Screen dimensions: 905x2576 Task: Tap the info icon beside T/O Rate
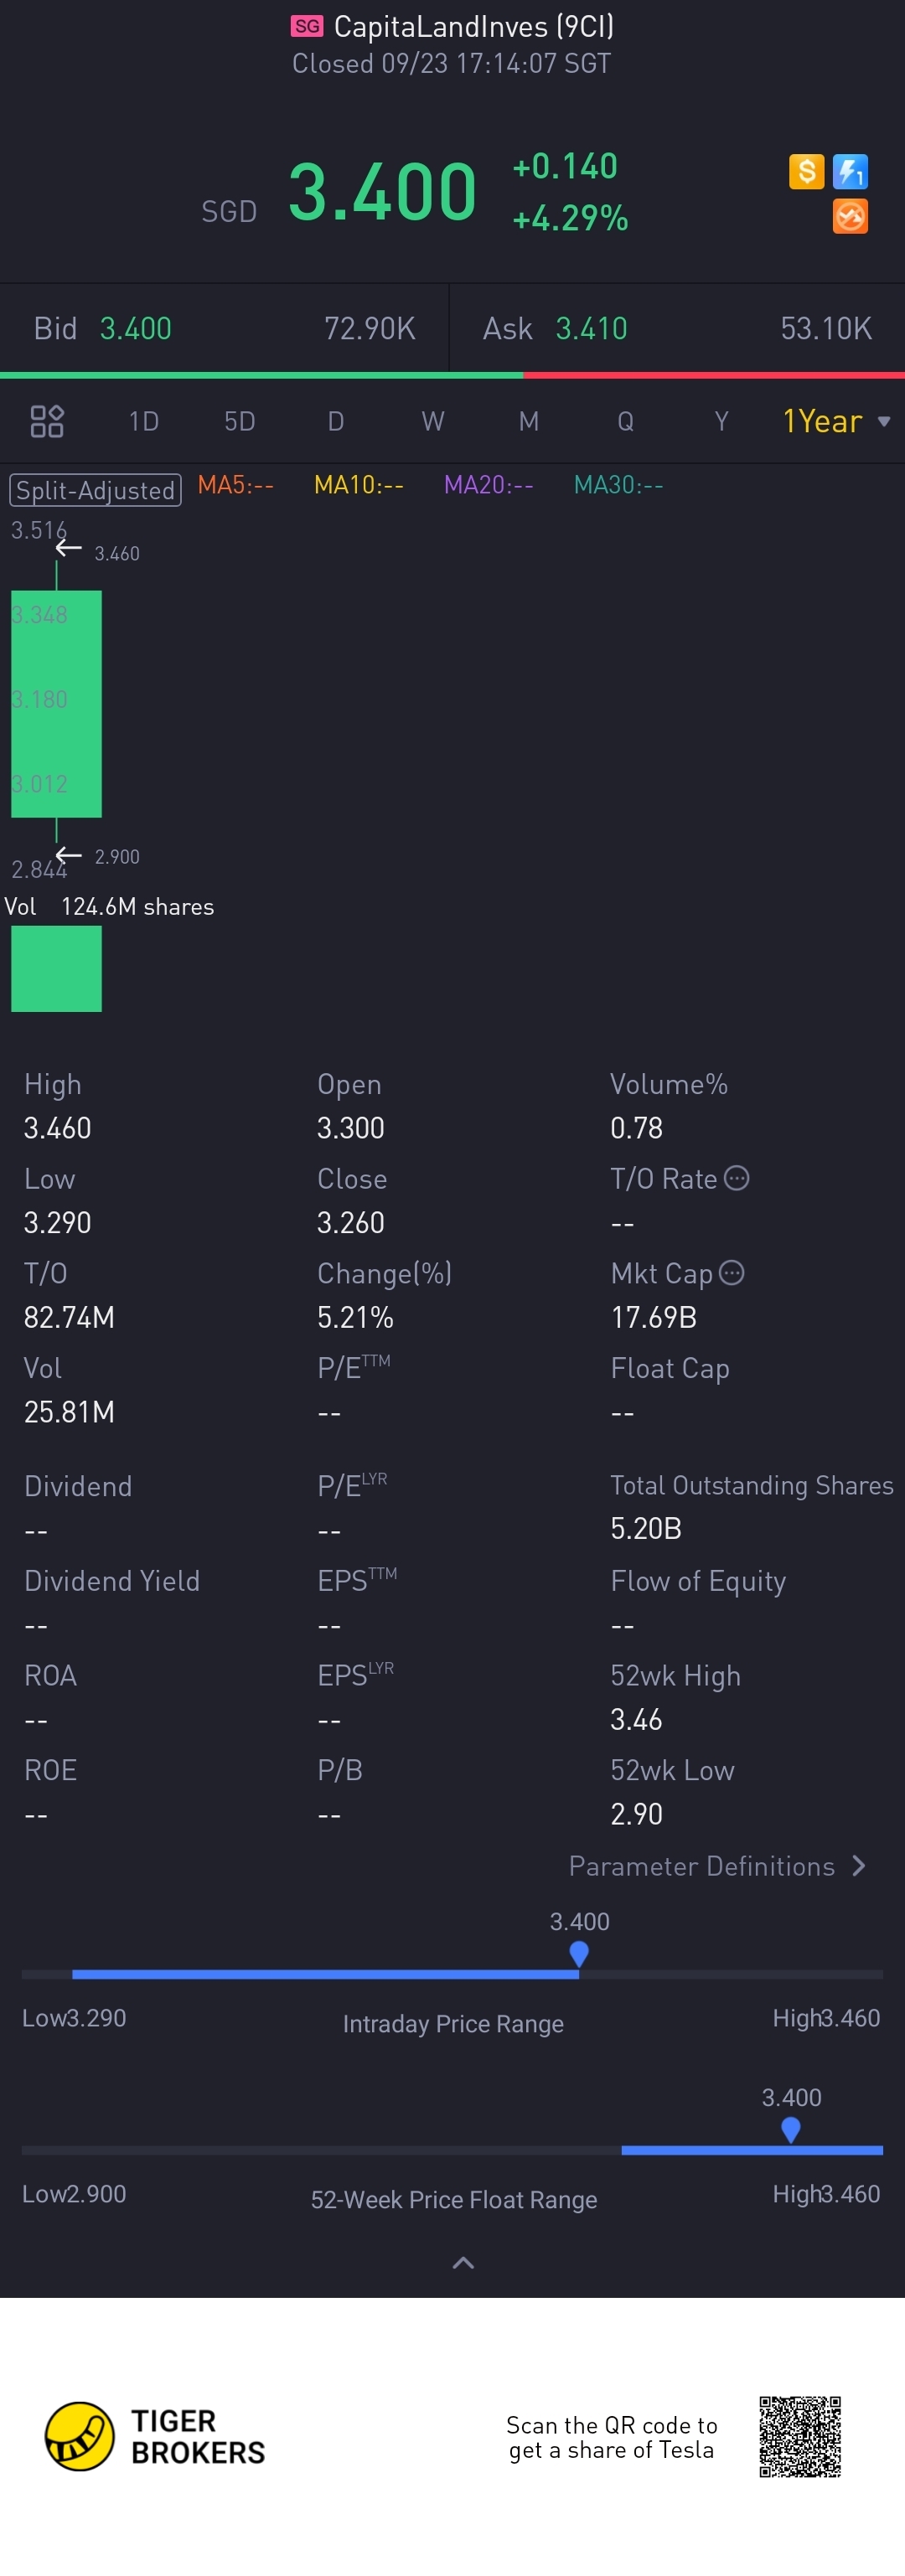[x=737, y=1178]
